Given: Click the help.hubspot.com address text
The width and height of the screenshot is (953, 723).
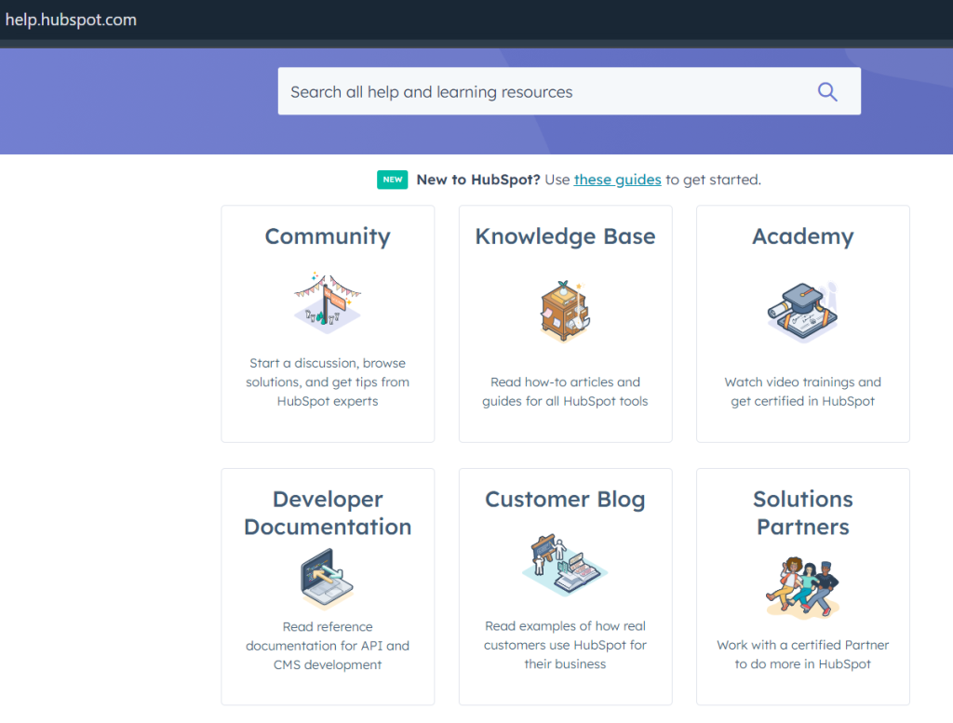Looking at the screenshot, I should click(x=71, y=20).
